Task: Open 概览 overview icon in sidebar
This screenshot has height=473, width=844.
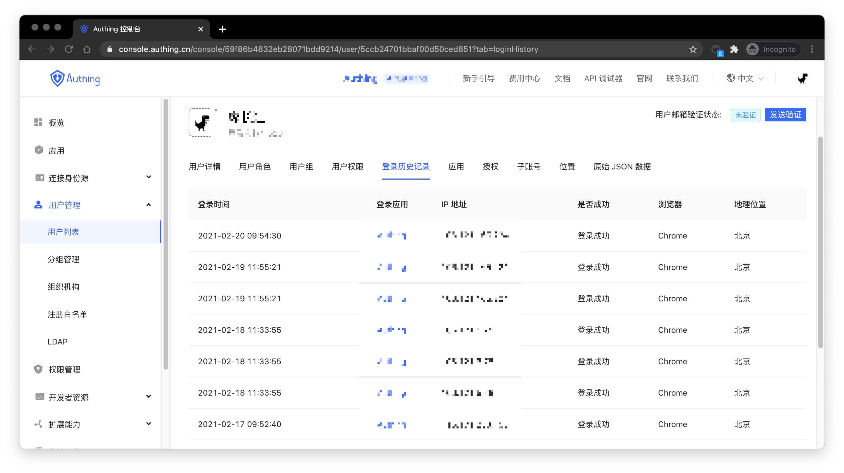Action: click(38, 123)
